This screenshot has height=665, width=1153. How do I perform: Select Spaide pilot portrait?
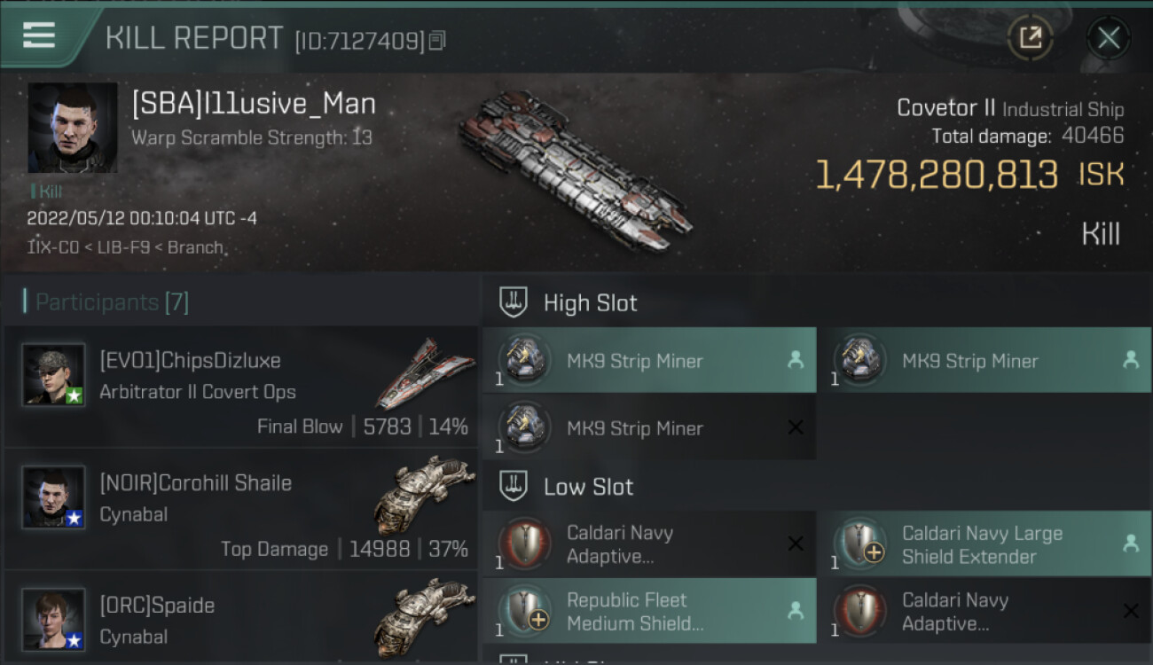point(53,619)
